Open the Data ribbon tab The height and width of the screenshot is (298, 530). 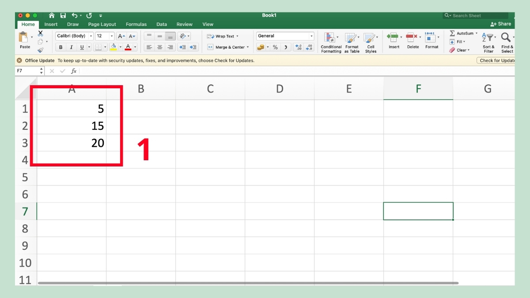(x=162, y=24)
